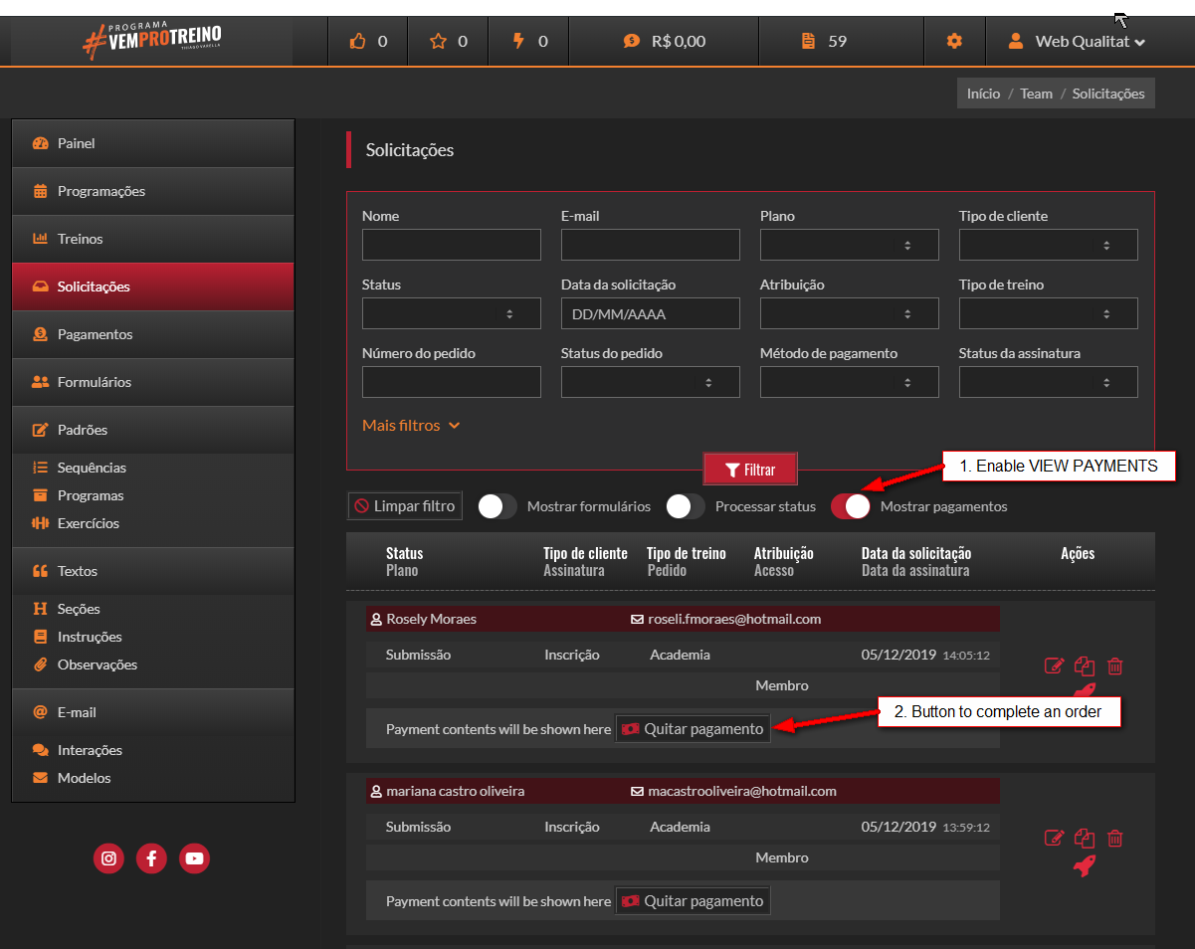1195x949 pixels.
Task: Open the Instagram social icon
Action: [108, 858]
